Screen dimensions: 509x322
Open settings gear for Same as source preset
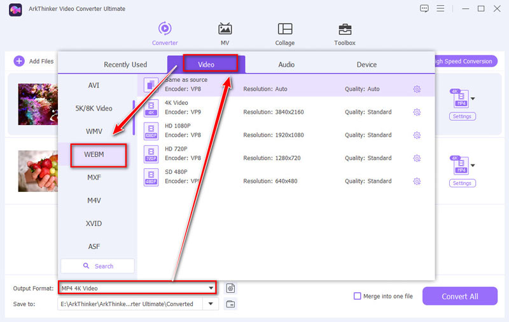pos(417,89)
